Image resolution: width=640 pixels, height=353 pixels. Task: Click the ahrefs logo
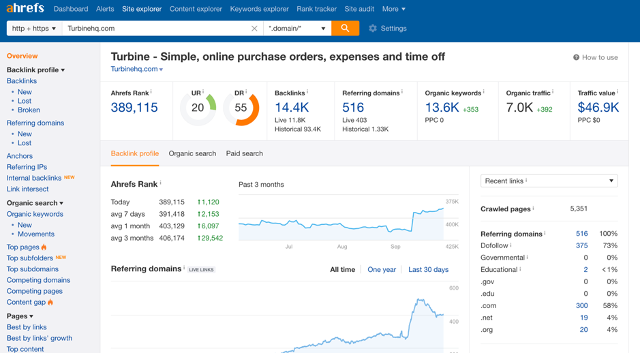(x=25, y=8)
